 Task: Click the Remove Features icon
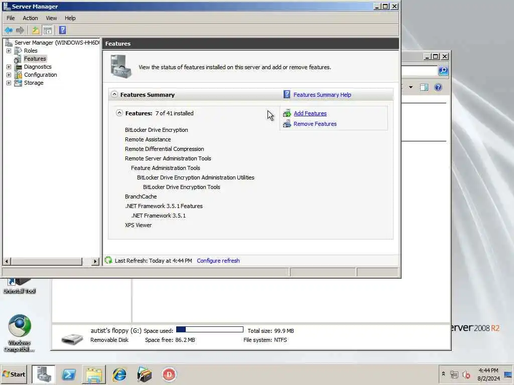coord(287,124)
